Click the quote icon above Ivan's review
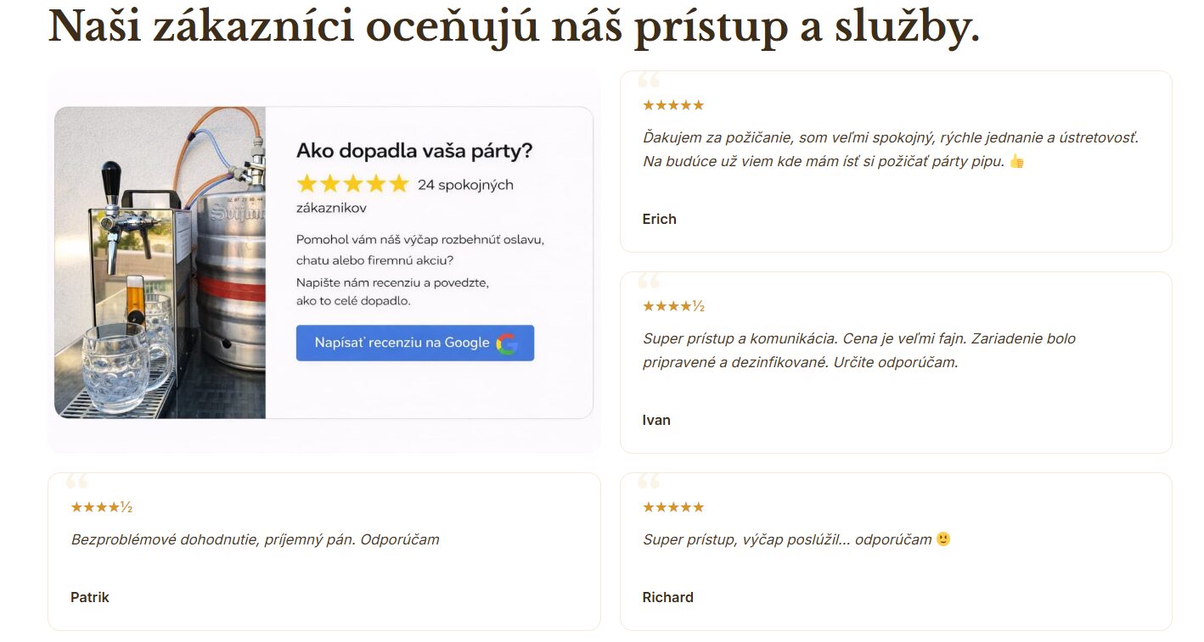 (648, 282)
